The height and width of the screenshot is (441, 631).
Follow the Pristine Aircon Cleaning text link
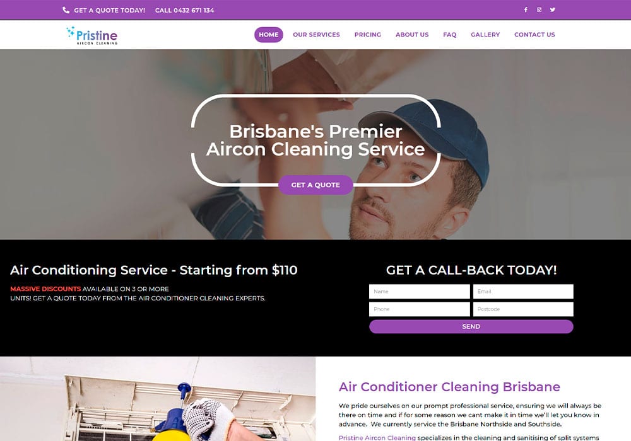[x=377, y=437]
